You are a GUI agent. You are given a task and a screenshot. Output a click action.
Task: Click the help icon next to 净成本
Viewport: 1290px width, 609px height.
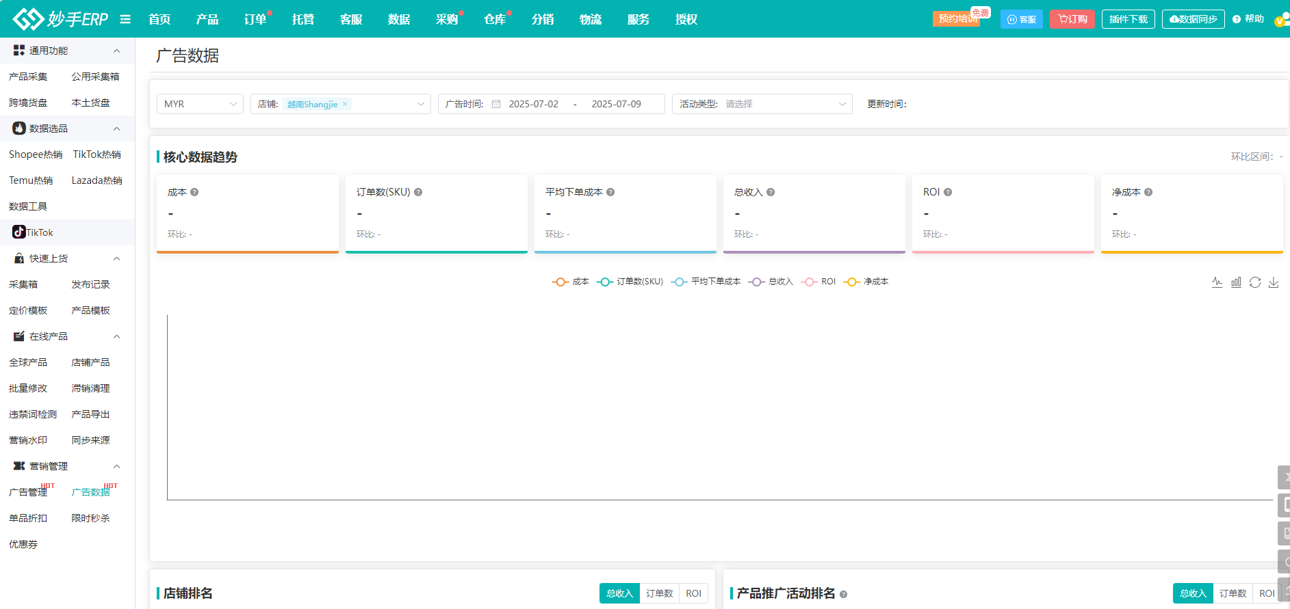click(x=1148, y=192)
